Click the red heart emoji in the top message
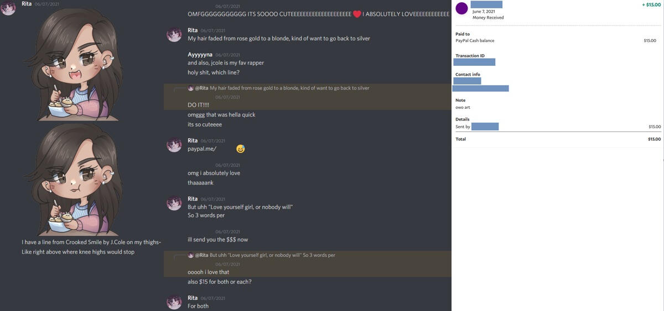664x311 pixels. tap(357, 14)
